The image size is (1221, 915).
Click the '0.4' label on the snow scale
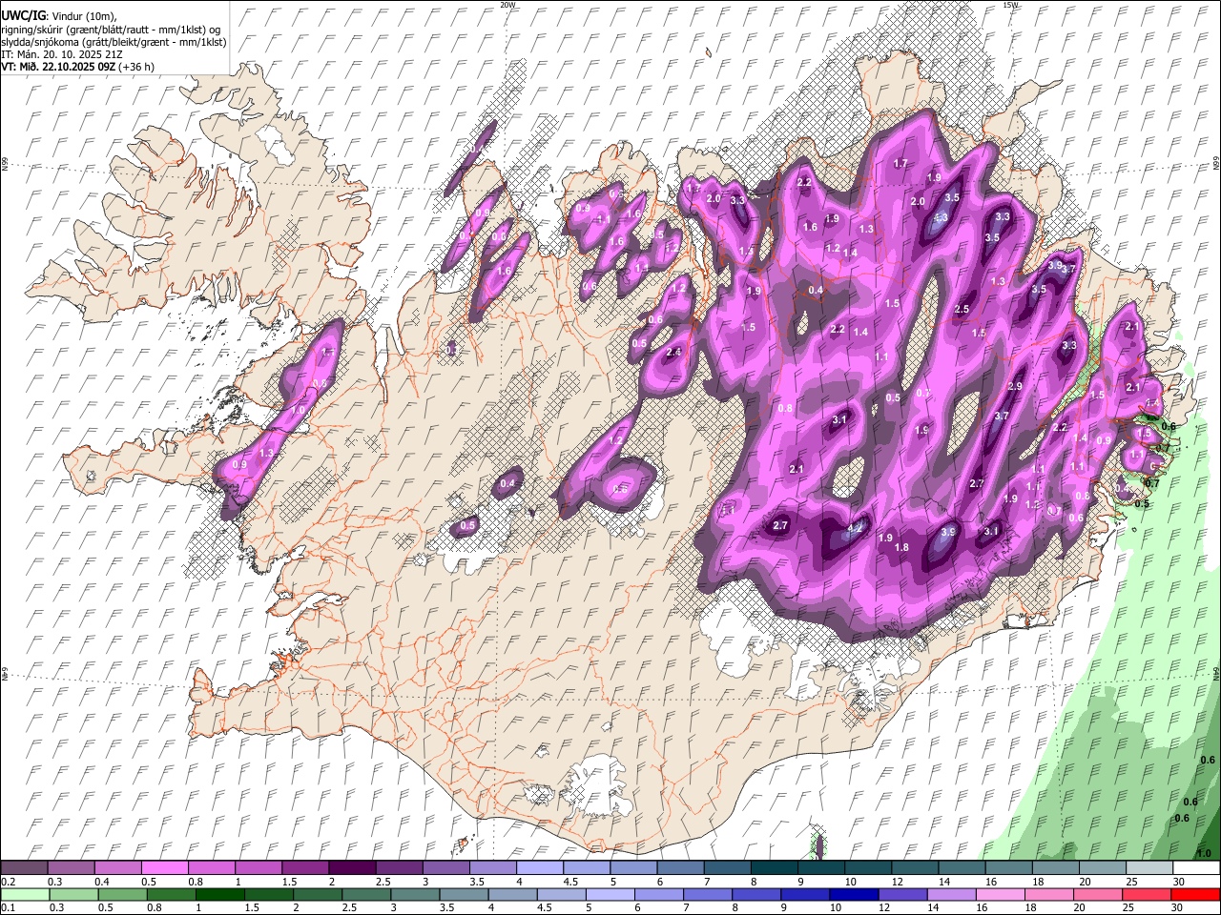(101, 882)
